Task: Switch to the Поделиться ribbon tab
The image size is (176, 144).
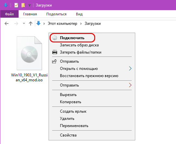Action: pos(56,14)
